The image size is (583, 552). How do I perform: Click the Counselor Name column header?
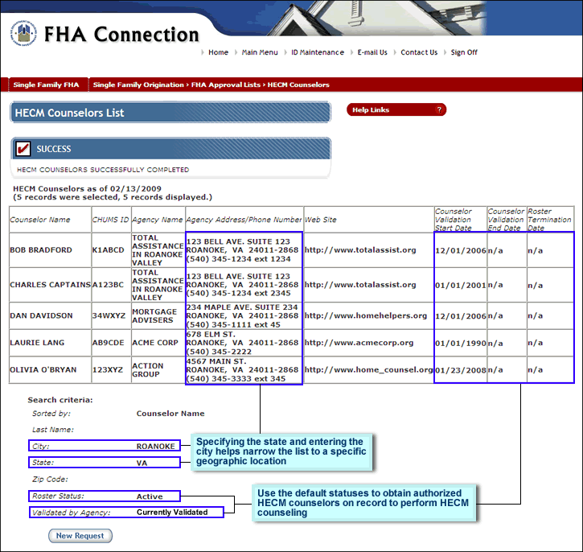click(x=39, y=220)
